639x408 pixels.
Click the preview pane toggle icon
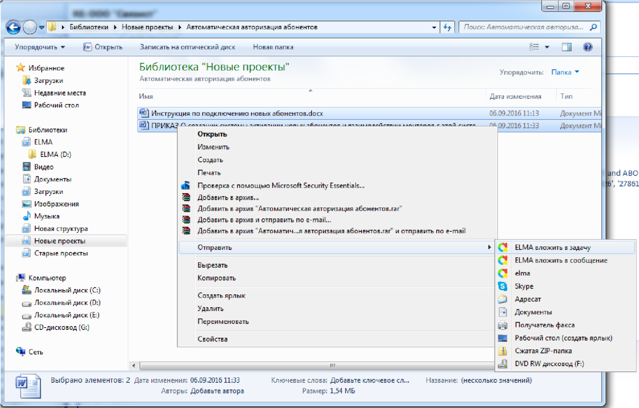pos(566,47)
